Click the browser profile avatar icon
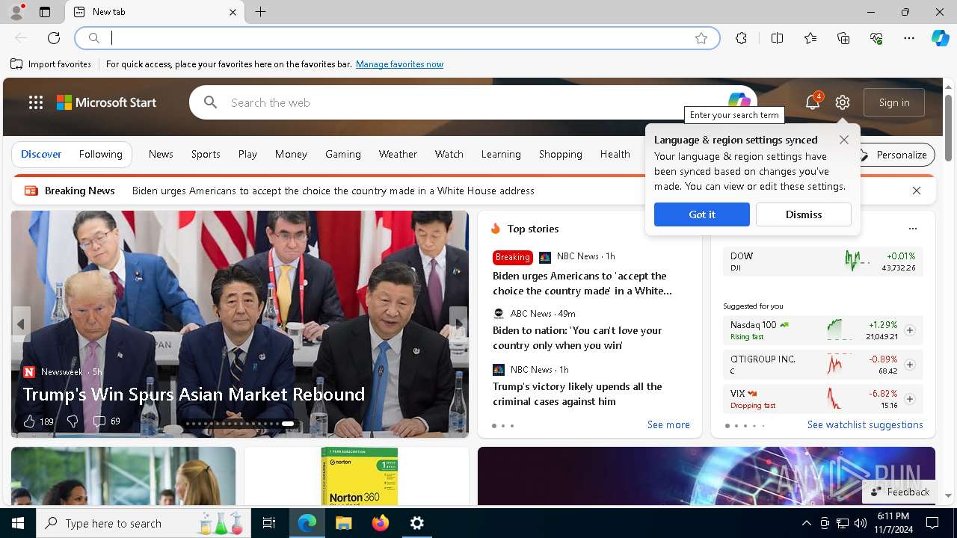957x538 pixels. tap(16, 12)
